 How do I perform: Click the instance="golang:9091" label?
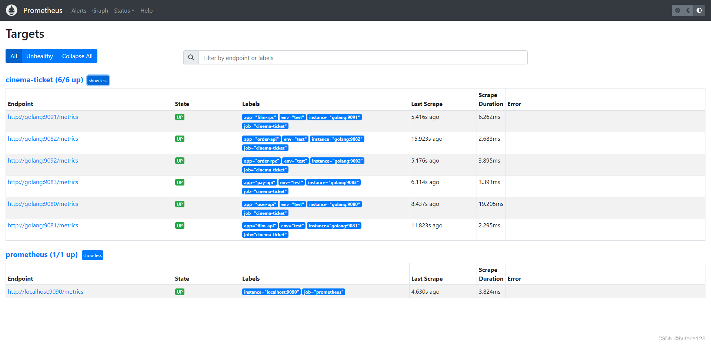(334, 117)
